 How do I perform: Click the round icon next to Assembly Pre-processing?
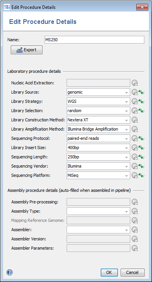coord(135,202)
